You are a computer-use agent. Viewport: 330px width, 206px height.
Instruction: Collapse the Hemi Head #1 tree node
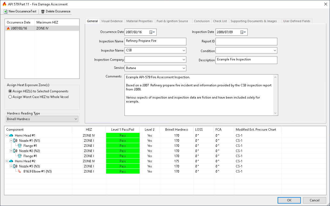7,136
